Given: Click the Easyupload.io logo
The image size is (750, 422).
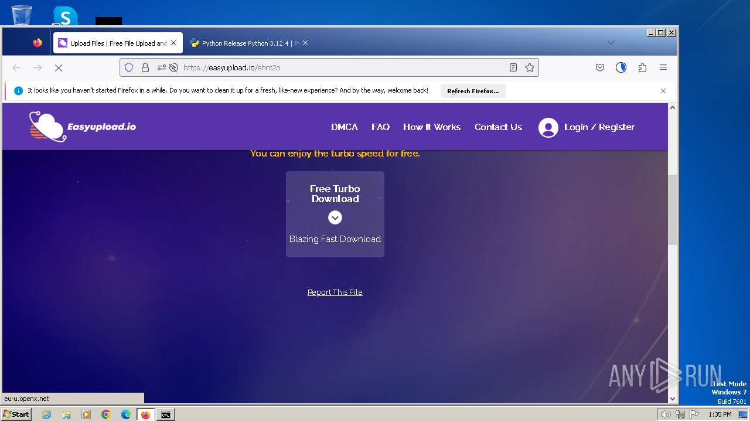Looking at the screenshot, I should coord(83,127).
